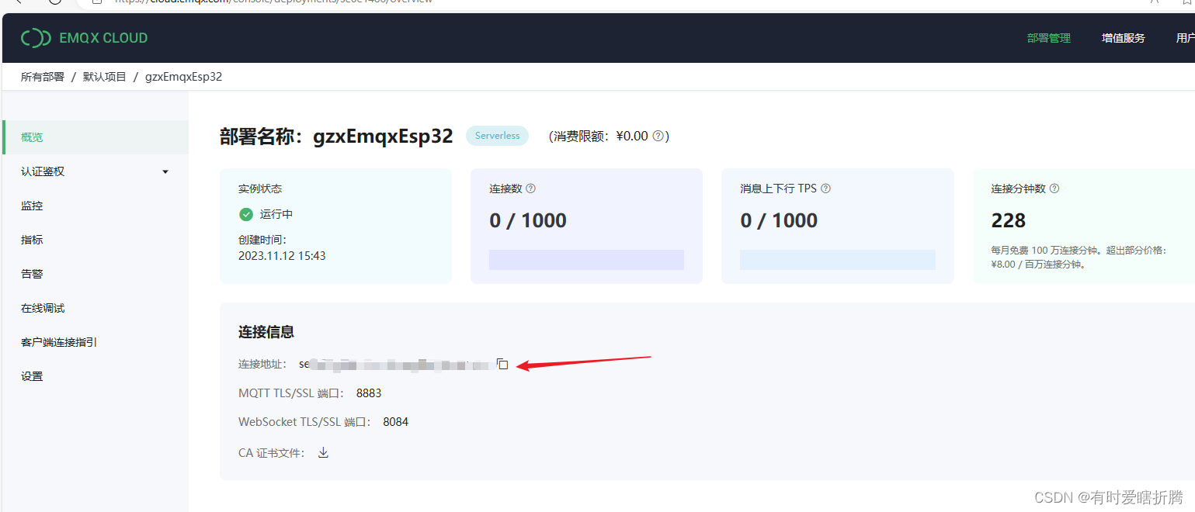The image size is (1195, 512).
Task: Open 认证鉴权 in the sidebar
Action: pyautogui.click(x=96, y=171)
